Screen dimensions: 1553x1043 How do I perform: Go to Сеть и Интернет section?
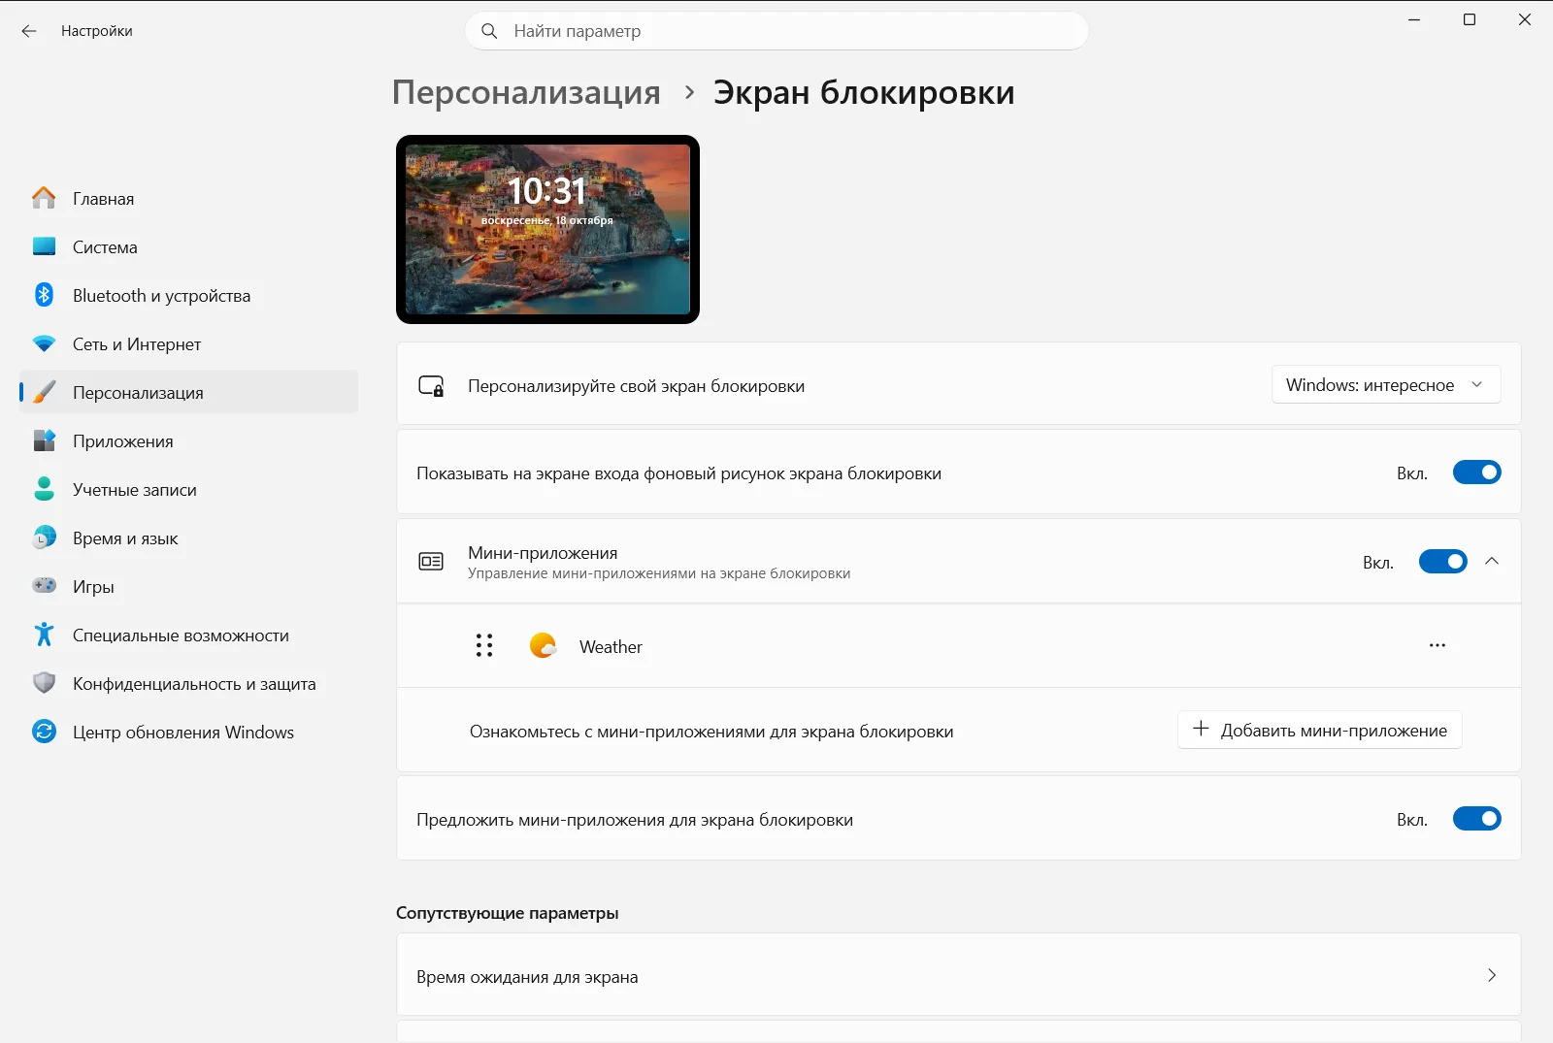(188, 343)
